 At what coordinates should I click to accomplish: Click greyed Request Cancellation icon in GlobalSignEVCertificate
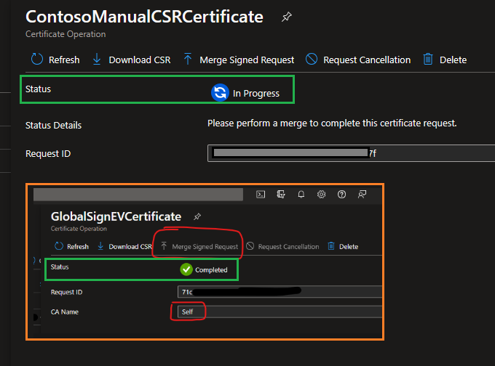250,246
